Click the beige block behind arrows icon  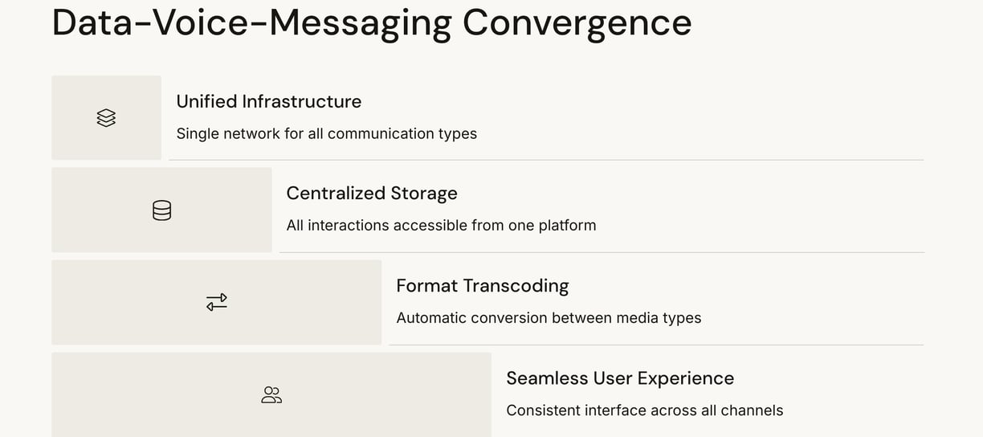pos(217,302)
